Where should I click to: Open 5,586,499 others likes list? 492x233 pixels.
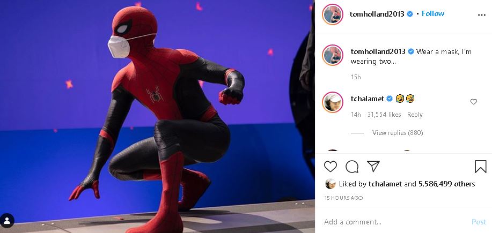point(447,184)
